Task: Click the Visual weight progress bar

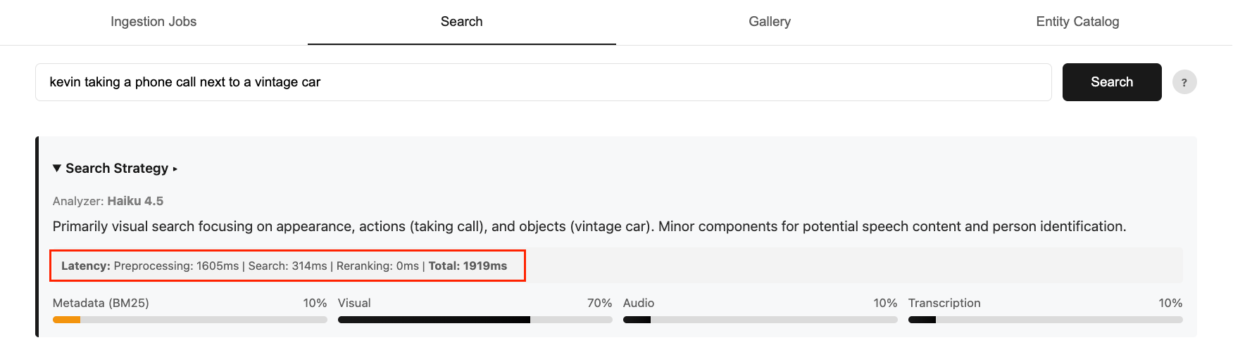Action: click(x=475, y=320)
